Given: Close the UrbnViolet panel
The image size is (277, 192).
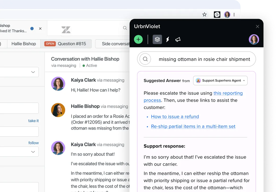Looking at the screenshot, I should 258,26.
